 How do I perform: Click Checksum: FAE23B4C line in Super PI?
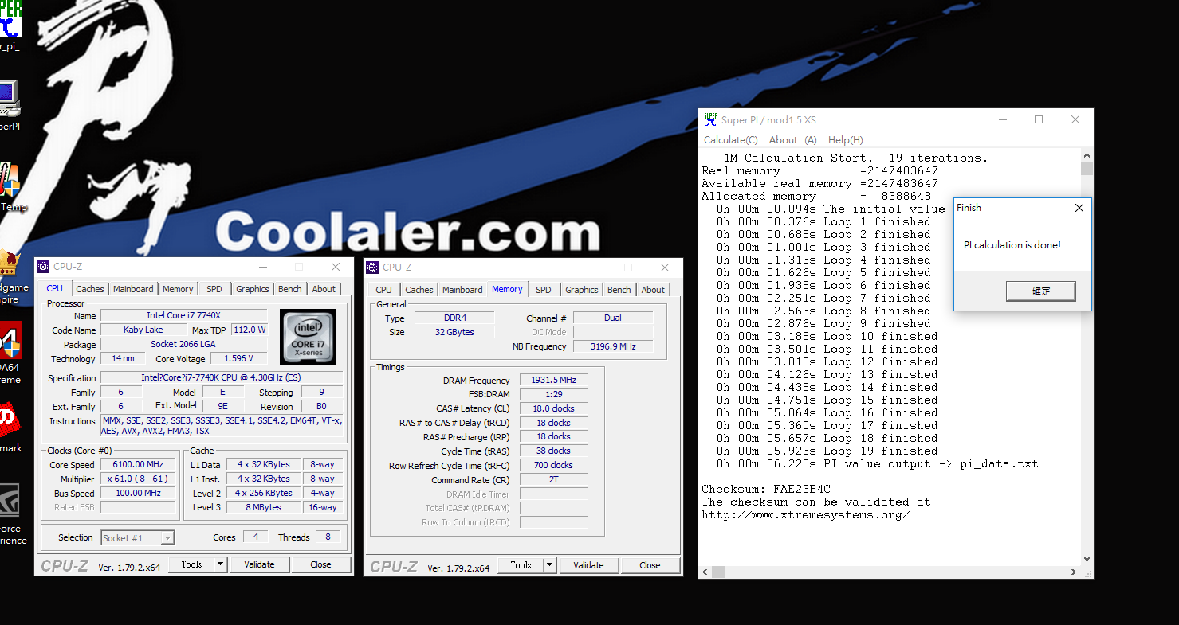click(766, 489)
